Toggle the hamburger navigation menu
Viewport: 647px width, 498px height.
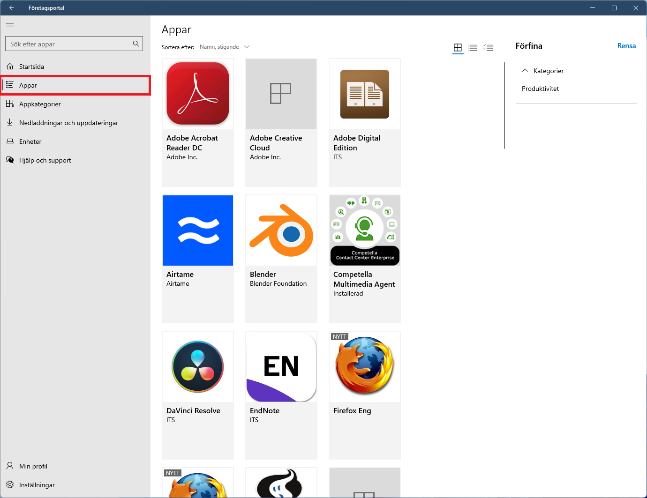click(10, 25)
